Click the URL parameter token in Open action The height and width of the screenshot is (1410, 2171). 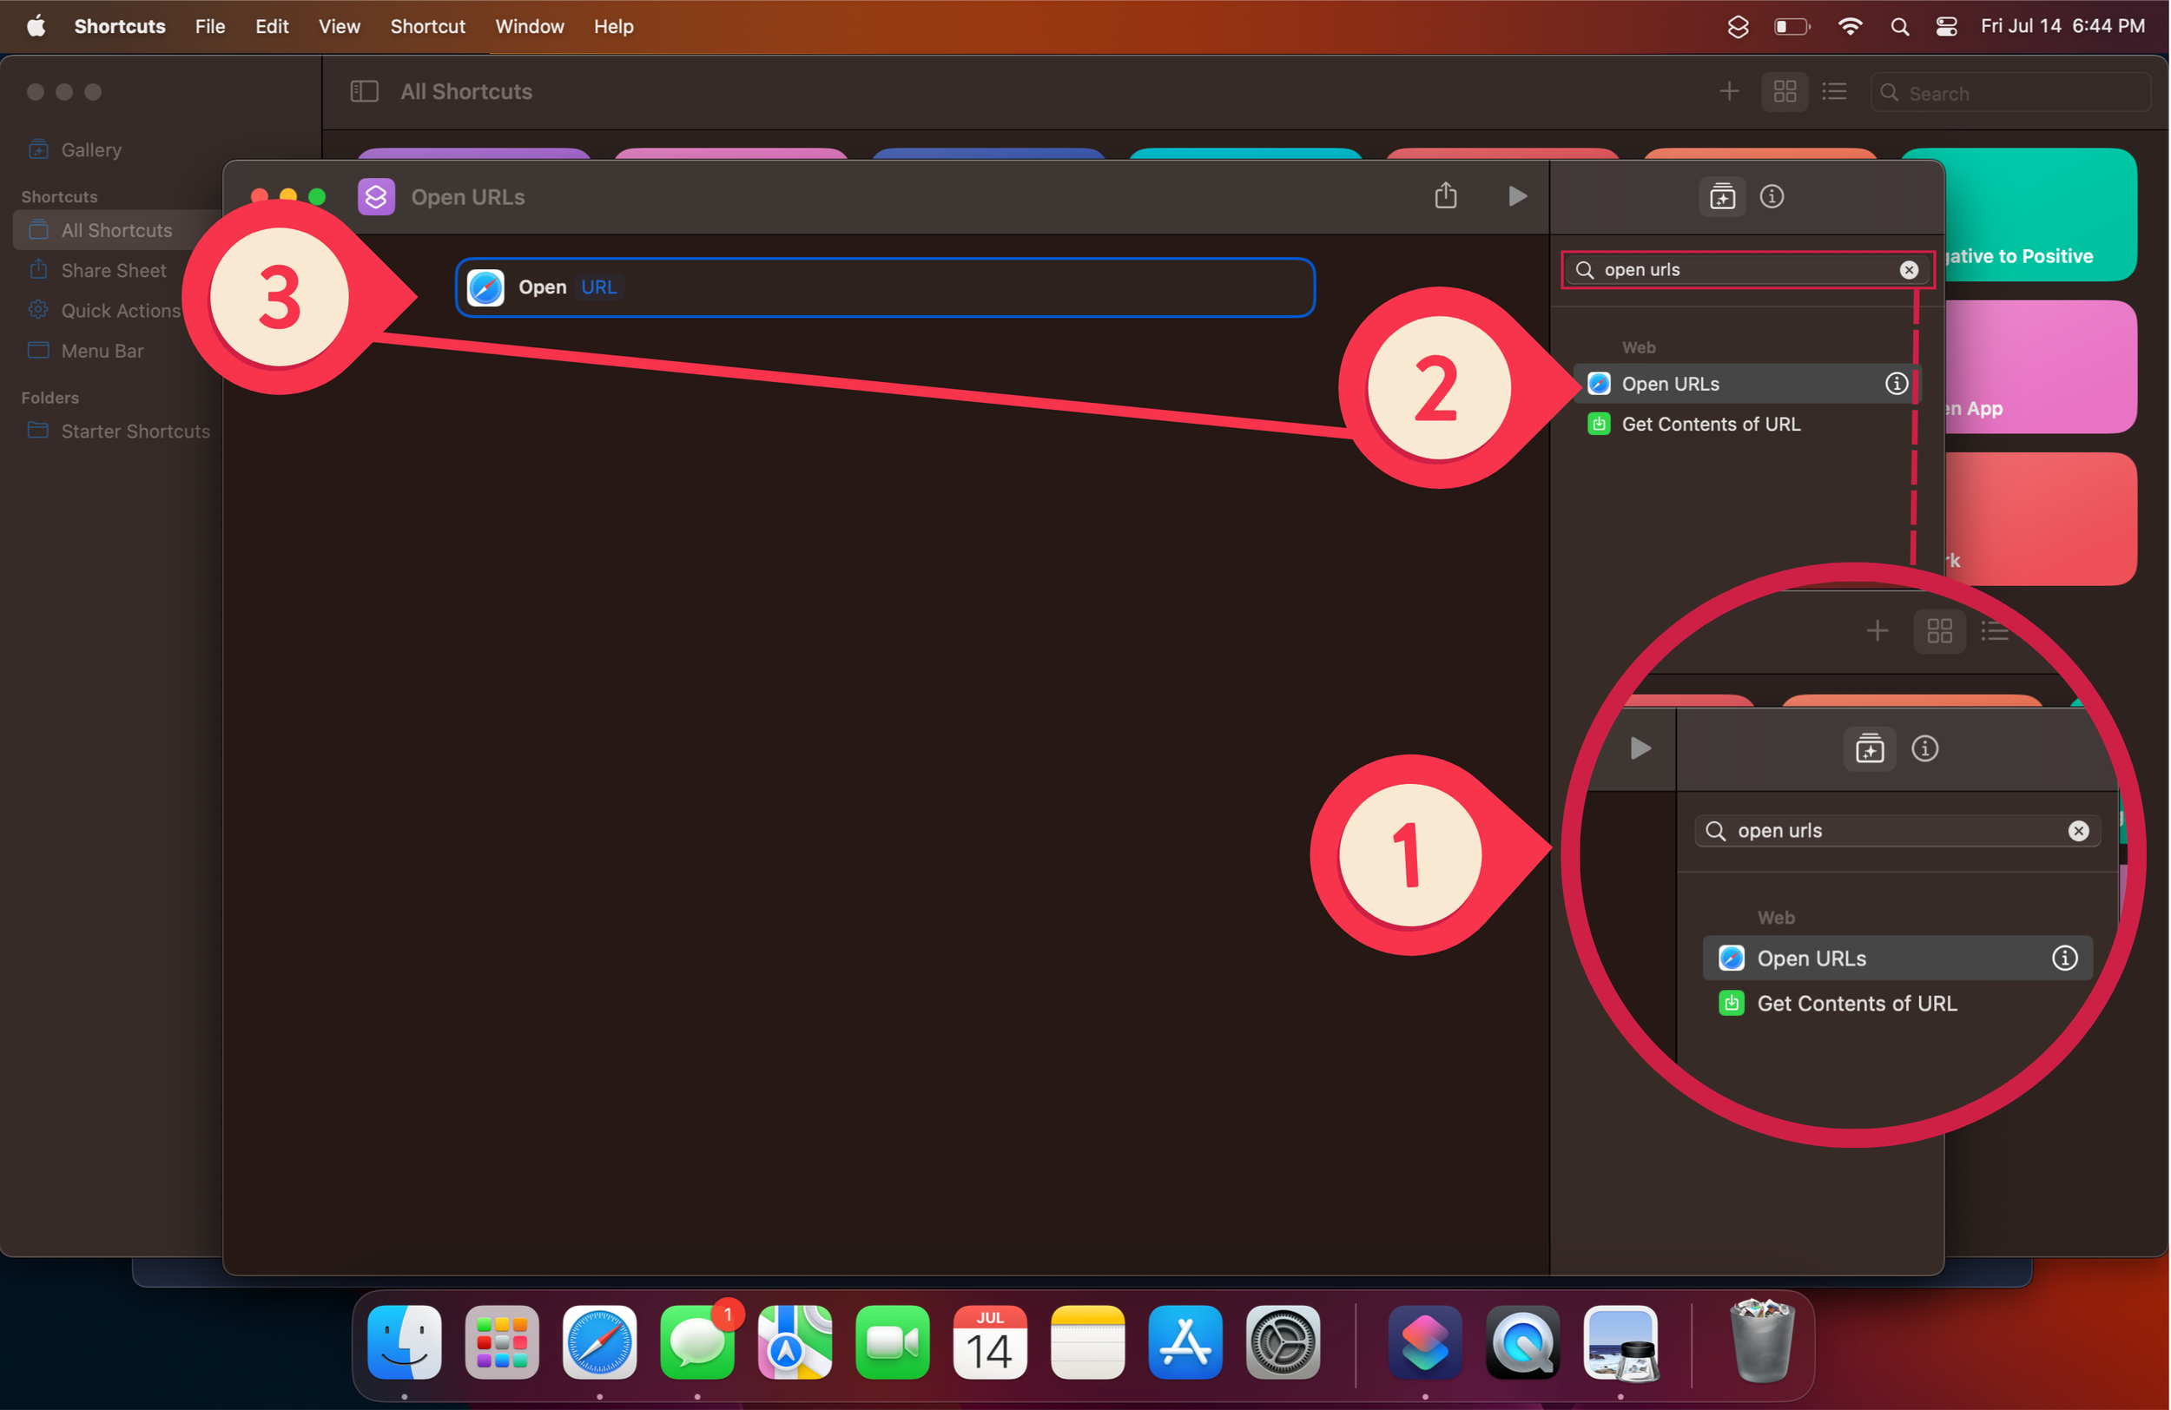598,287
